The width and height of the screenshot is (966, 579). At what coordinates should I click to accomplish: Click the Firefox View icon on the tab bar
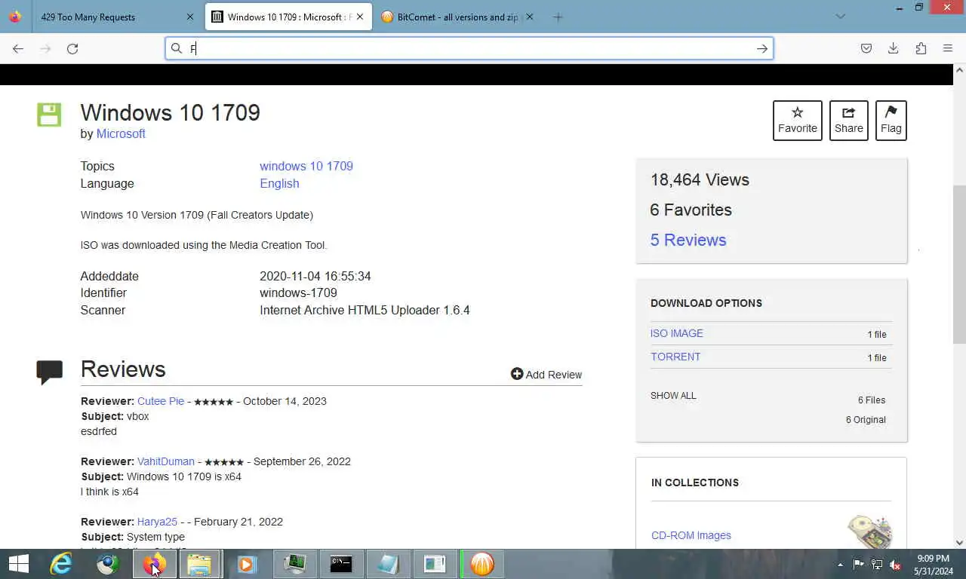pos(15,17)
